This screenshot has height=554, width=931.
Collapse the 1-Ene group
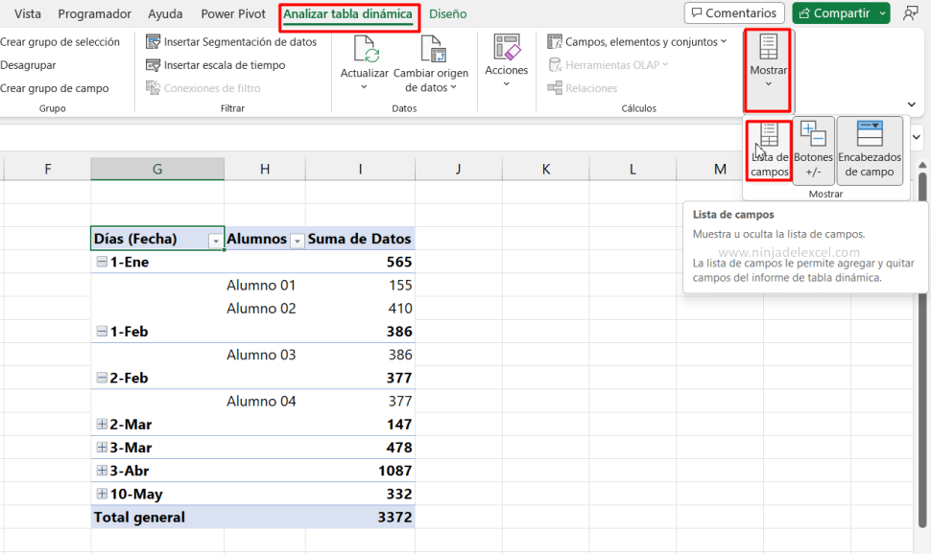click(x=102, y=262)
